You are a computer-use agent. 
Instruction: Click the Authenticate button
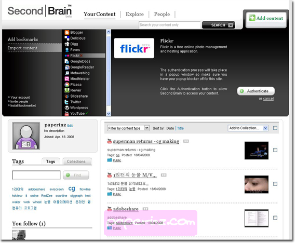pos(256,91)
